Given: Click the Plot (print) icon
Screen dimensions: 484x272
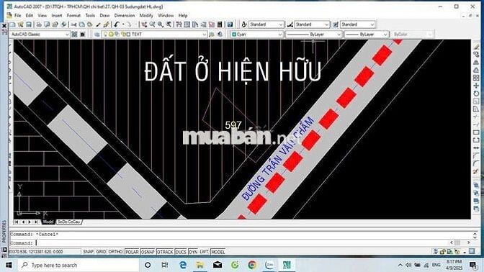Looking at the screenshot, I should (39, 24).
